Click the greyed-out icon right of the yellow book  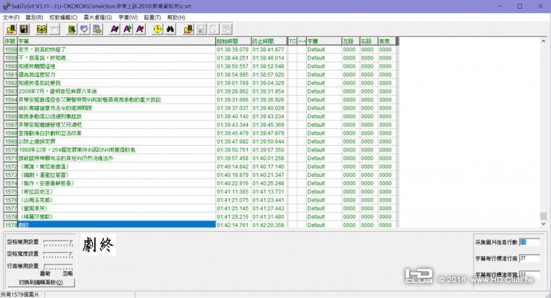[54, 29]
